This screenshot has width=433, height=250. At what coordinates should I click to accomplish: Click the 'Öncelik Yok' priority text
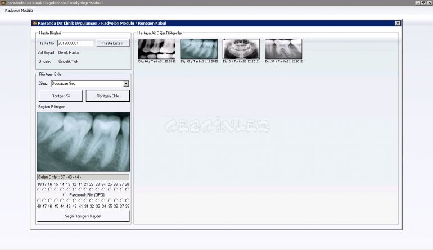pos(68,61)
